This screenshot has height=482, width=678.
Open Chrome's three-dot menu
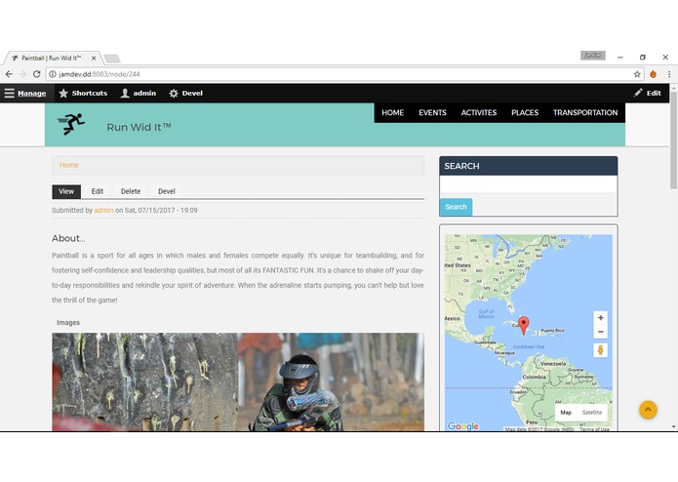point(669,74)
